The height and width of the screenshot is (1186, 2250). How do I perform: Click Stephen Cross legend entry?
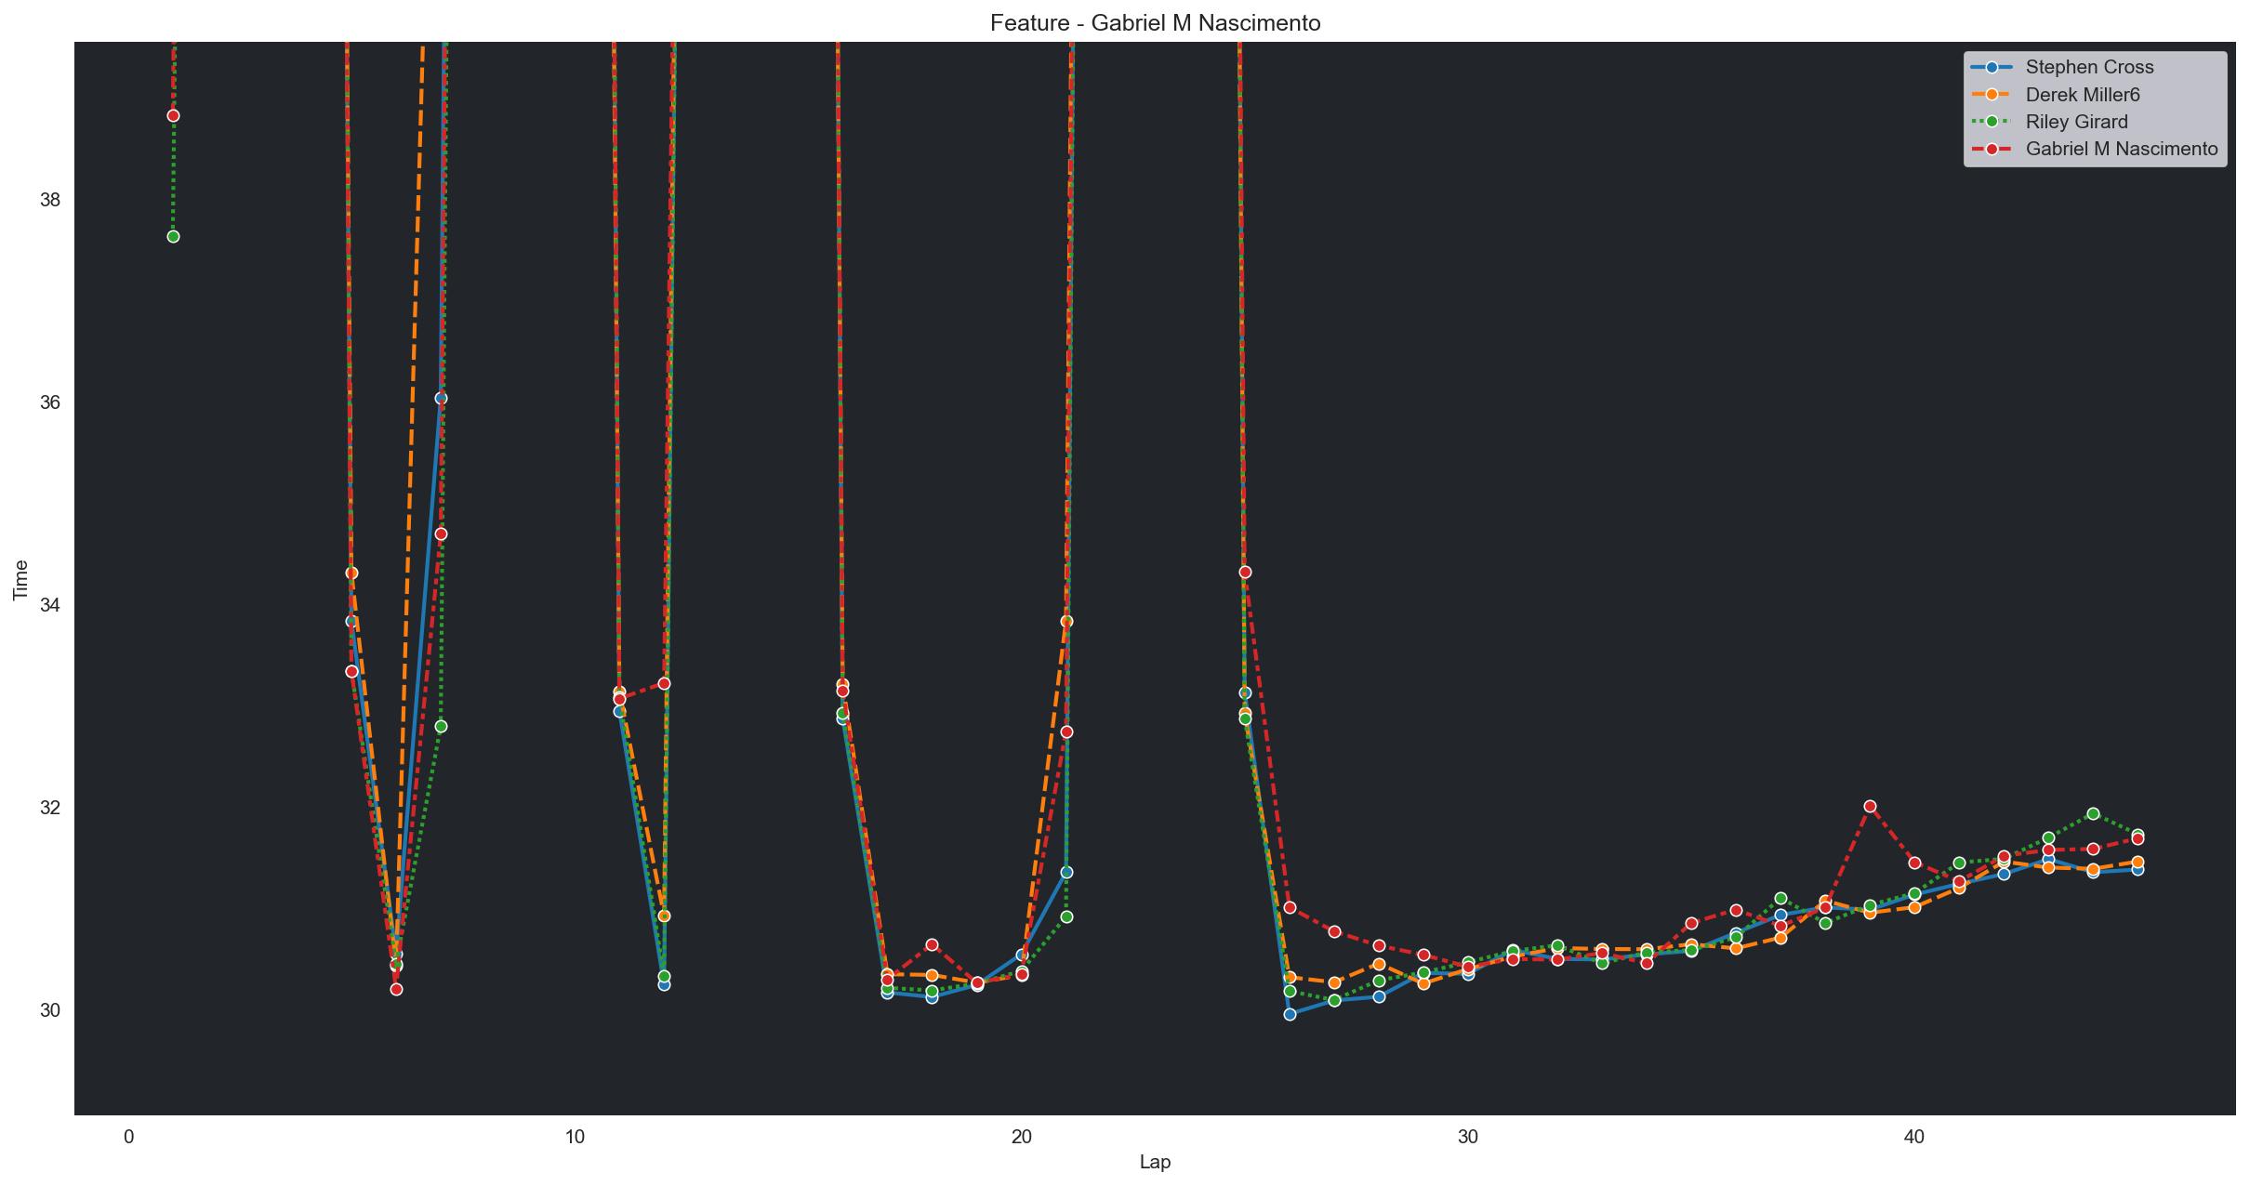click(x=2089, y=67)
